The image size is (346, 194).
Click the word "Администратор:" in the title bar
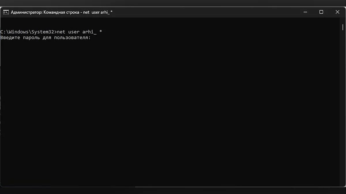click(27, 12)
